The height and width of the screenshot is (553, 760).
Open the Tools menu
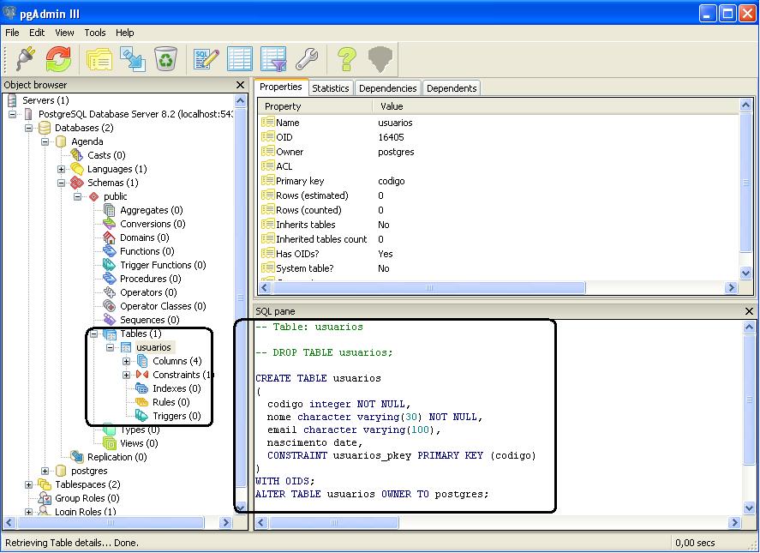[x=95, y=33]
